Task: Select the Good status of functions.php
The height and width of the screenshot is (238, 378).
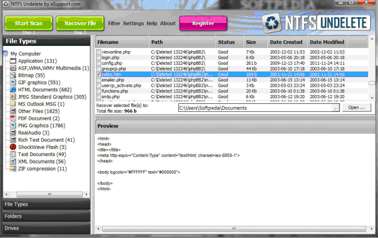Action: [x=223, y=91]
